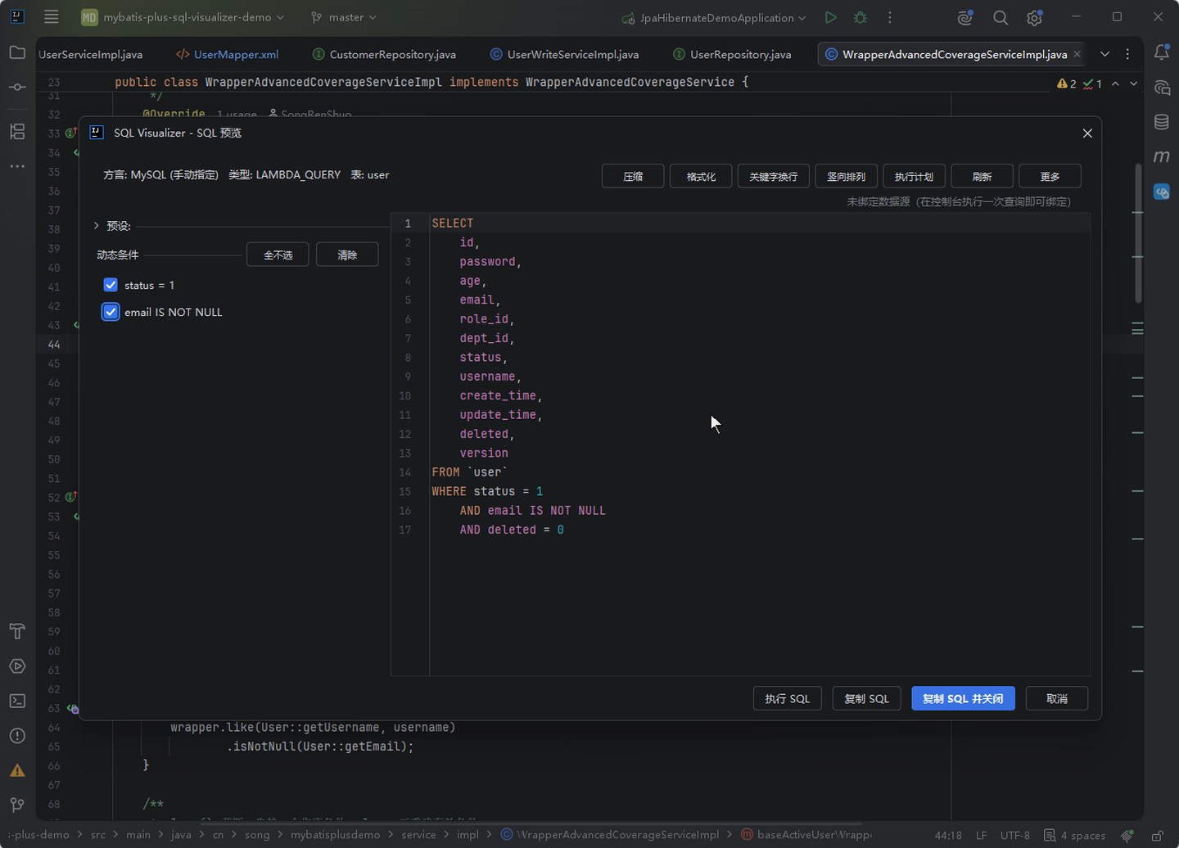
Task: Open the AI assistant swirl icon
Action: coord(965,17)
